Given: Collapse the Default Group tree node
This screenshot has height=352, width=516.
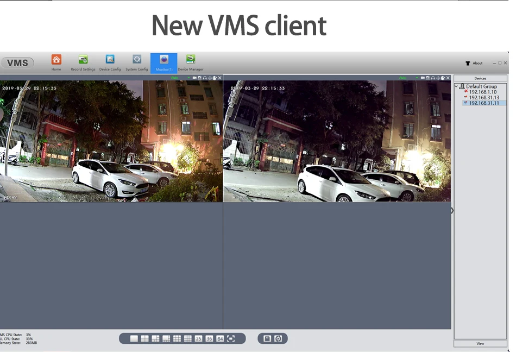Looking at the screenshot, I should pos(456,86).
